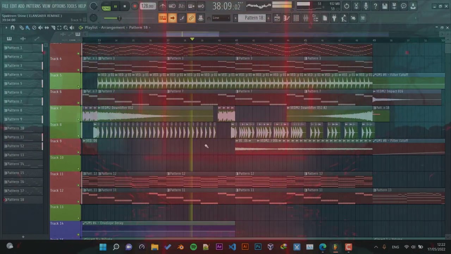Click the Spotify icon in taskbar
The image size is (451, 254).
click(193, 247)
